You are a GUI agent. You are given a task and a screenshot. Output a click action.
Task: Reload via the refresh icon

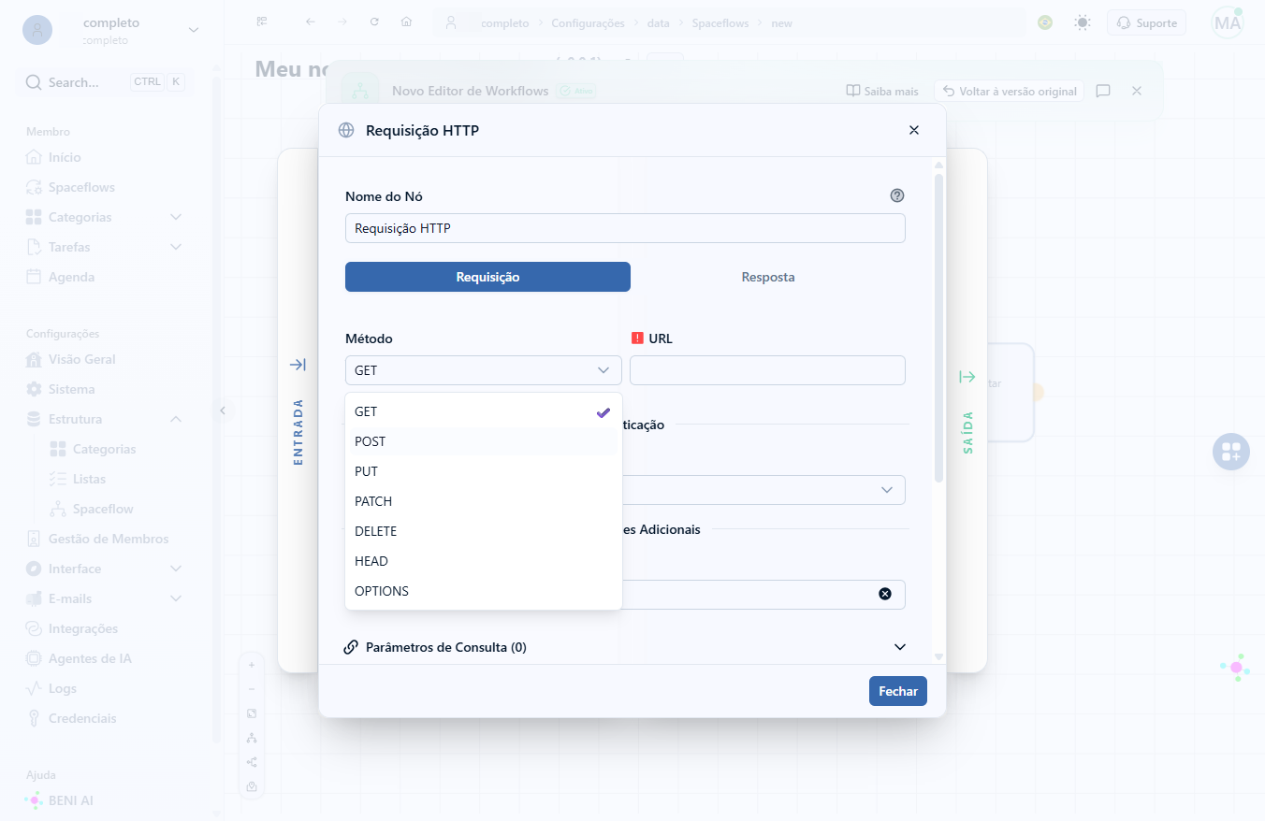click(x=374, y=22)
